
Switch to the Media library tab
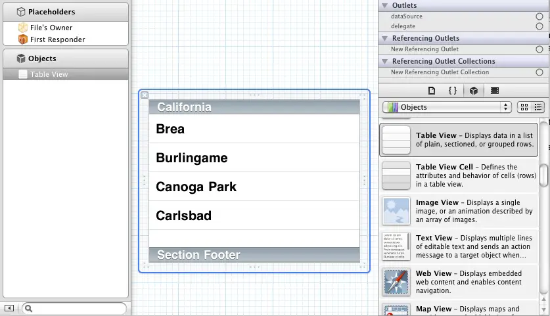(x=495, y=91)
